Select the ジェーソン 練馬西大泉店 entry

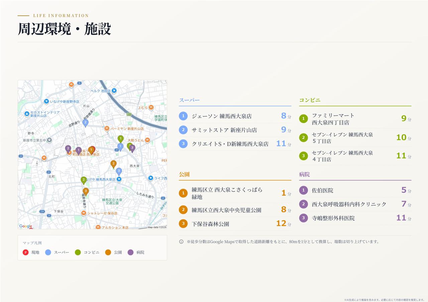tap(235, 116)
